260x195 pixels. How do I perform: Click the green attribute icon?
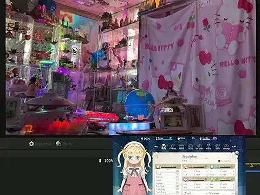(212, 179)
